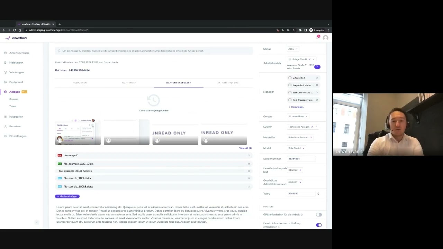The width and height of the screenshot is (443, 249).
Task: Open file_example_XLS_10.xls
Action: 79,164
